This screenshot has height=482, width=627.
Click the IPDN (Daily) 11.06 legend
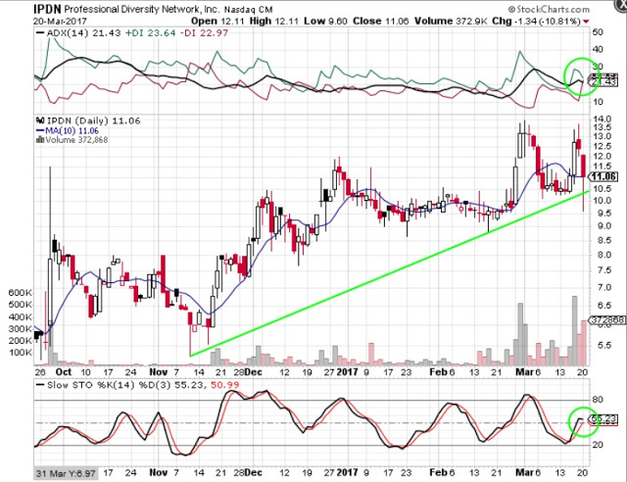coord(94,120)
